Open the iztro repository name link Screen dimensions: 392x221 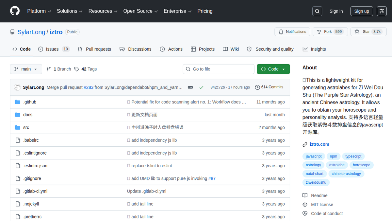tap(56, 32)
